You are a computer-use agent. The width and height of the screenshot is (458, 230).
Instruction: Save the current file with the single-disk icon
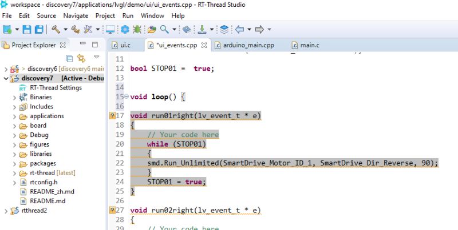27,29
